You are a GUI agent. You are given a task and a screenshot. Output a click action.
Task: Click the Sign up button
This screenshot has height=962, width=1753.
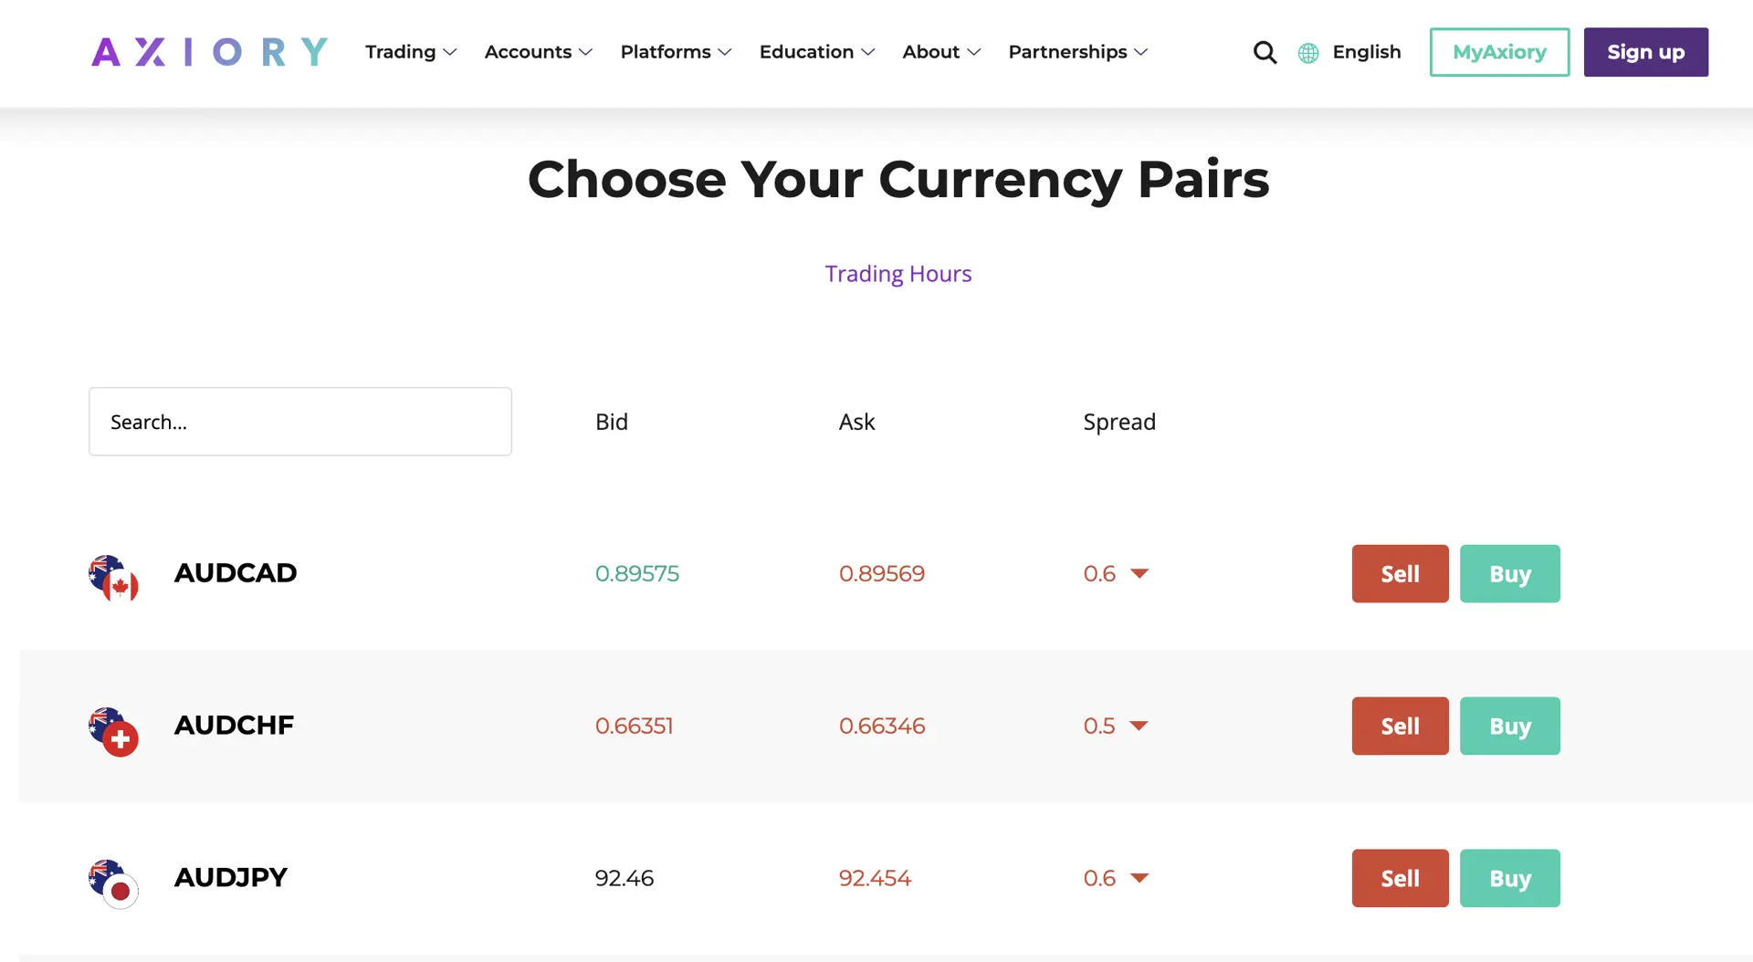point(1645,52)
